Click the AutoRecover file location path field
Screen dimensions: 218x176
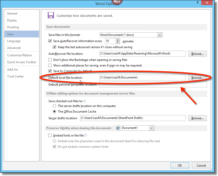coord(142,54)
